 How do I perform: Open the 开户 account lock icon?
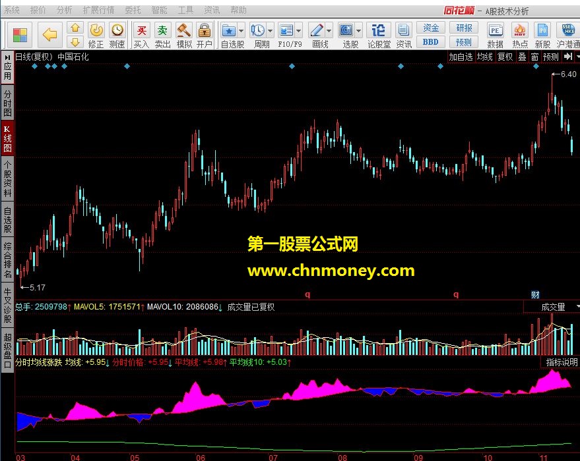(204, 36)
